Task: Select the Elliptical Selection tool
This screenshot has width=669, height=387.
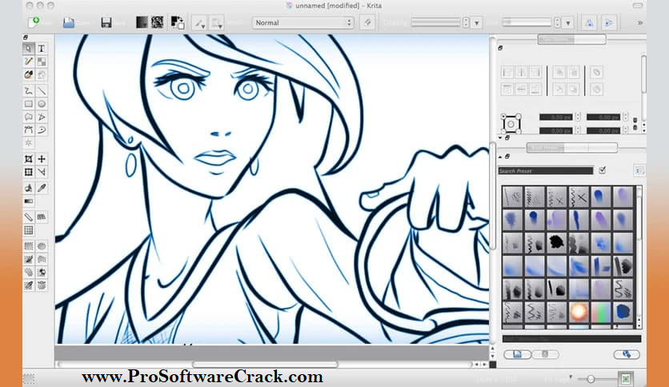Action: [x=42, y=246]
